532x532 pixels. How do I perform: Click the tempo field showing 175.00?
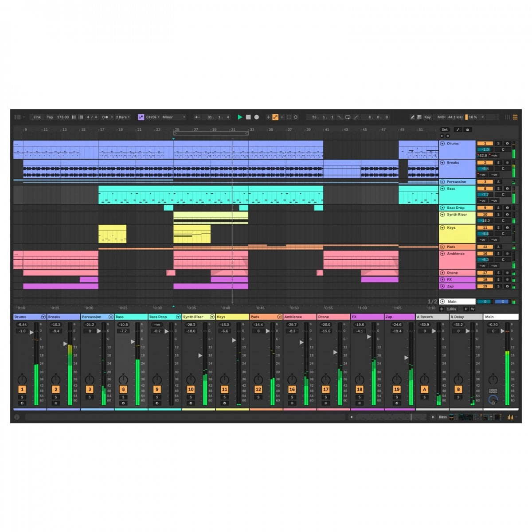63,117
